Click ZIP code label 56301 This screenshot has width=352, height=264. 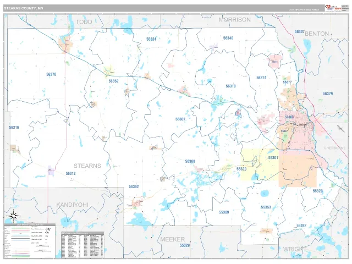pyautogui.click(x=273, y=158)
